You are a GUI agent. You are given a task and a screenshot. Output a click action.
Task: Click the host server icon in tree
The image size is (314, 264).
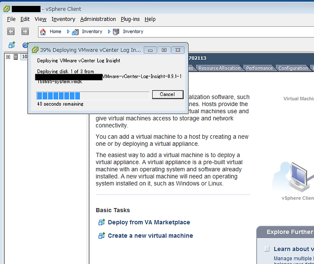(x=16, y=57)
